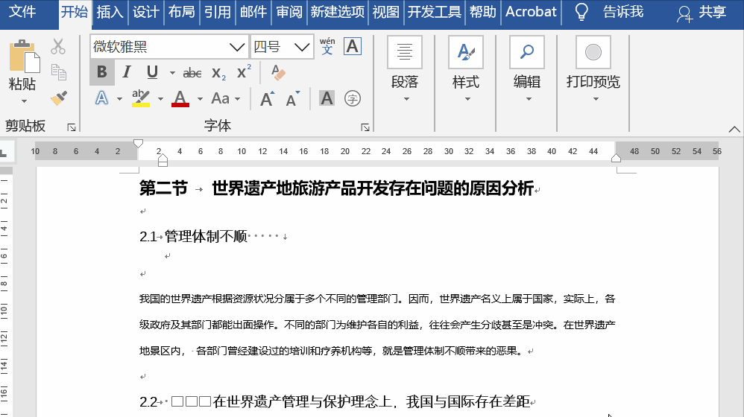Click the Format Painter brush icon

tap(58, 98)
